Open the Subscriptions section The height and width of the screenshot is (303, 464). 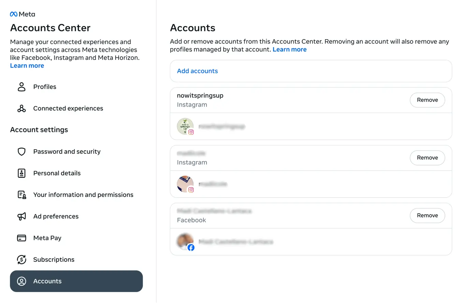54,260
